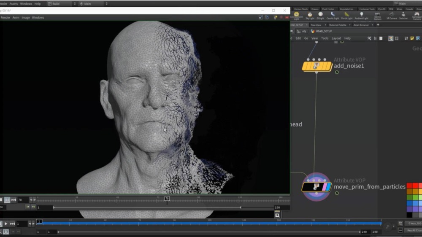422x237 pixels.
Task: Open the Pyro FX shelf tab
Action: coord(381,9)
